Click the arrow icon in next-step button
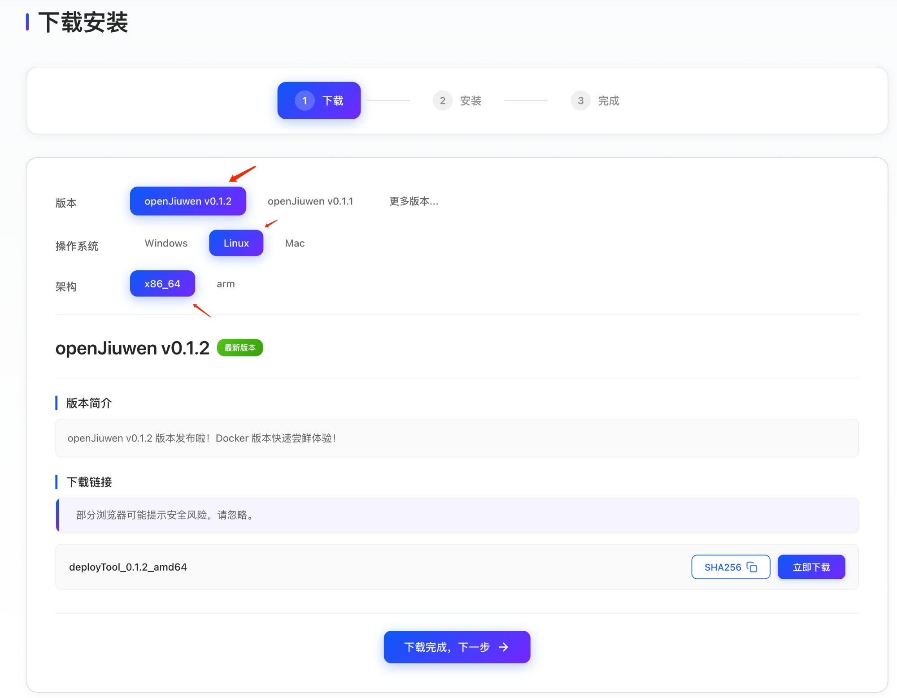897x698 pixels. 504,647
